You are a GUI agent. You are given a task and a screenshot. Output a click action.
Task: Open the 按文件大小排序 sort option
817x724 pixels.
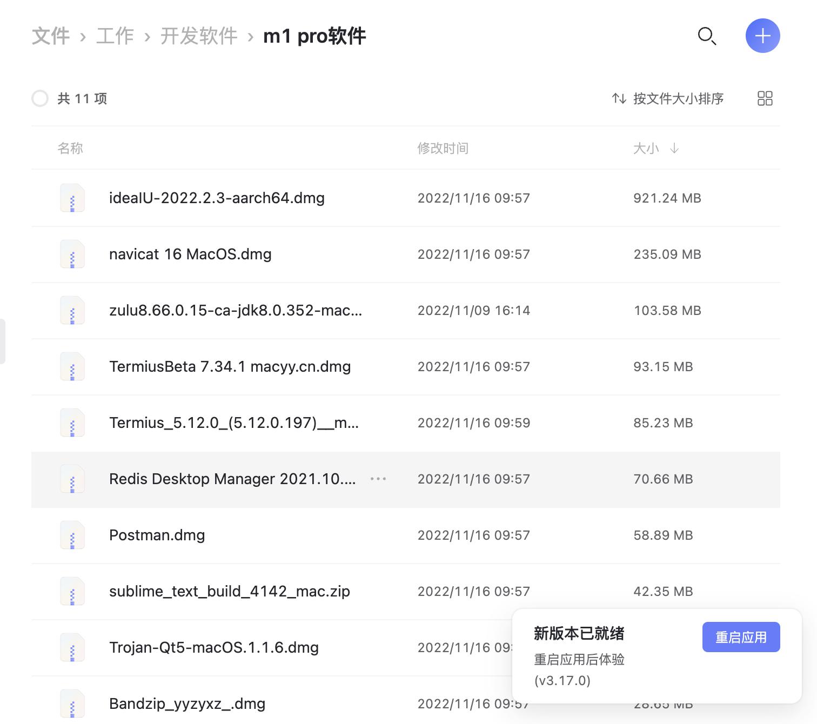tap(679, 98)
